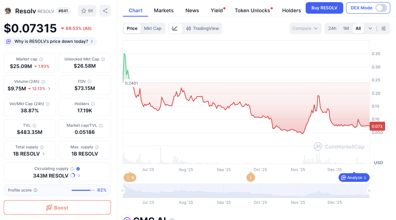Switch chart to Mkt Cap view

[152, 28]
